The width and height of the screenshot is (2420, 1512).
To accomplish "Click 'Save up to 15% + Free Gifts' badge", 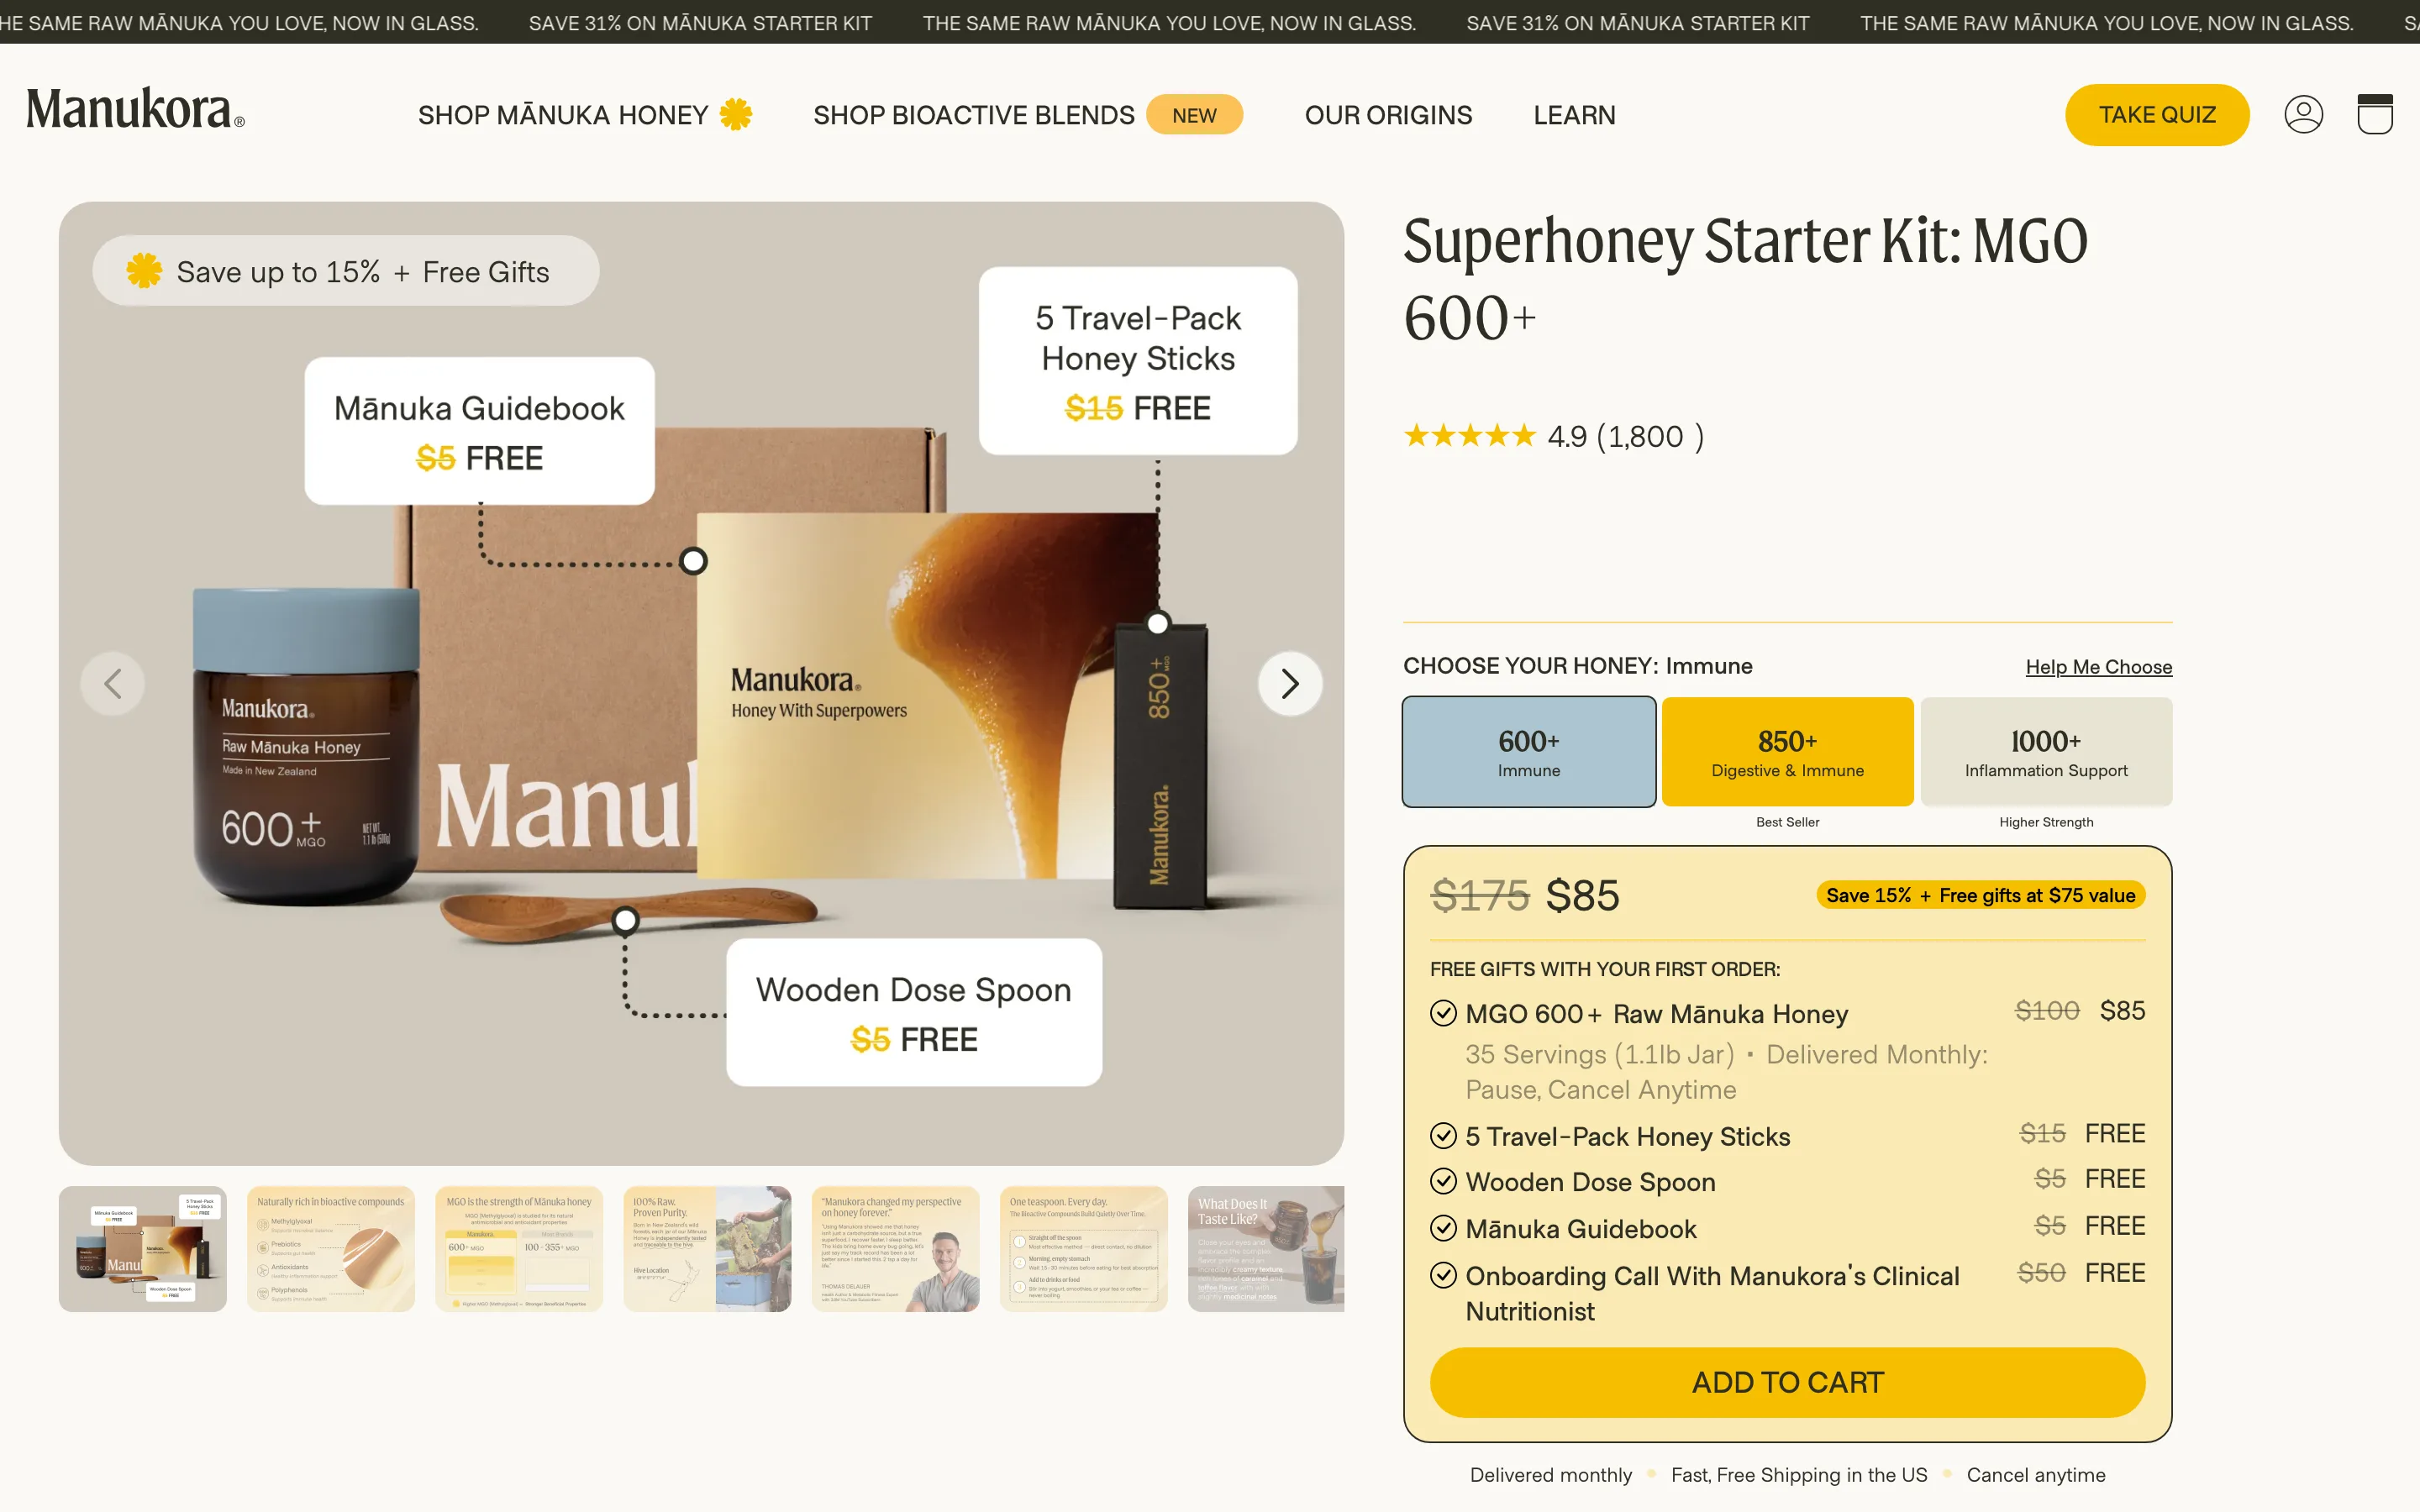I will 346,271.
